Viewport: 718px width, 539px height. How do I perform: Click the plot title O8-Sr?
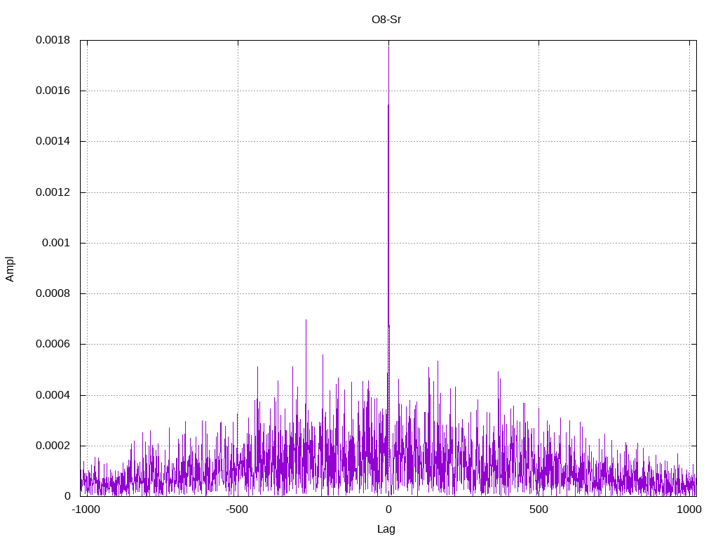(x=386, y=20)
